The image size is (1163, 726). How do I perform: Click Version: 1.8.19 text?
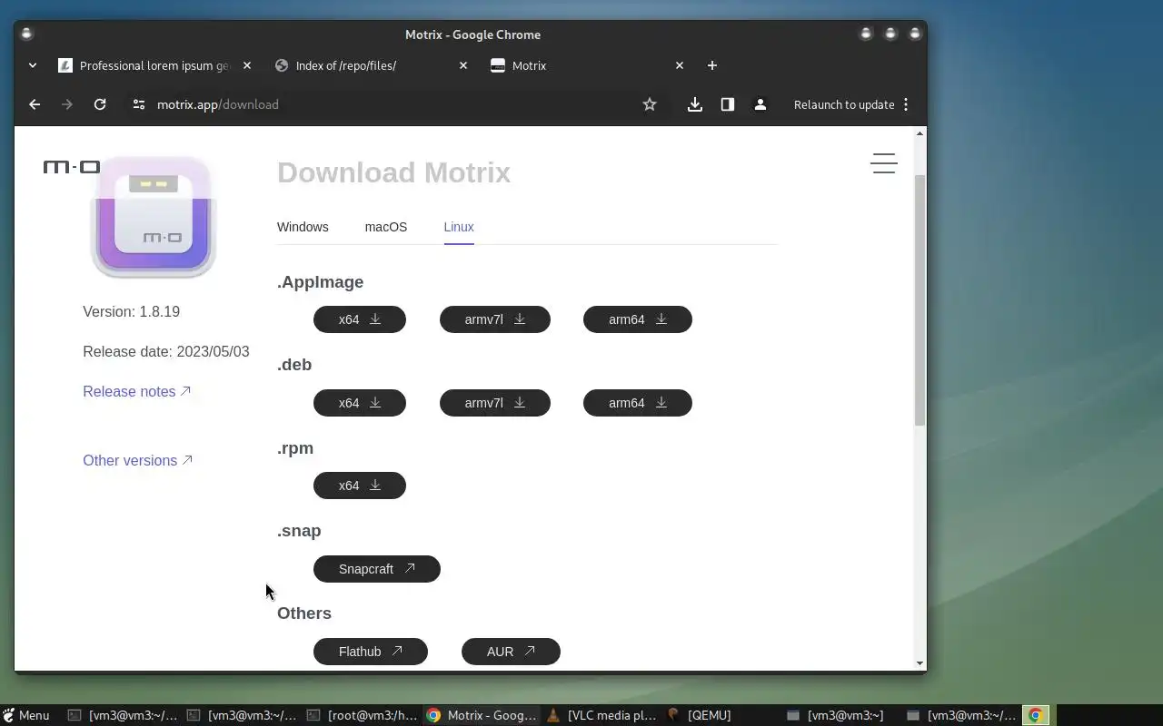(132, 311)
